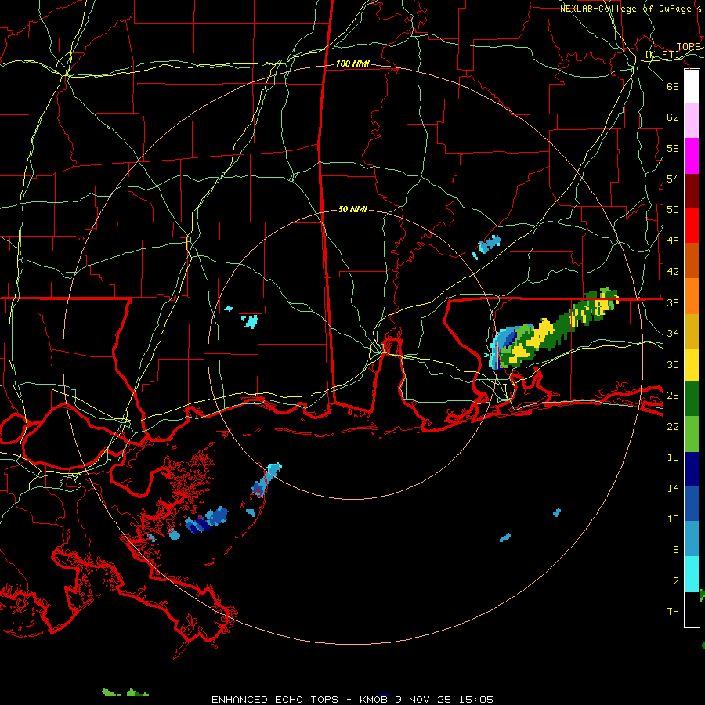Select the dark green legend segment
705x705 pixels.
pyautogui.click(x=692, y=399)
